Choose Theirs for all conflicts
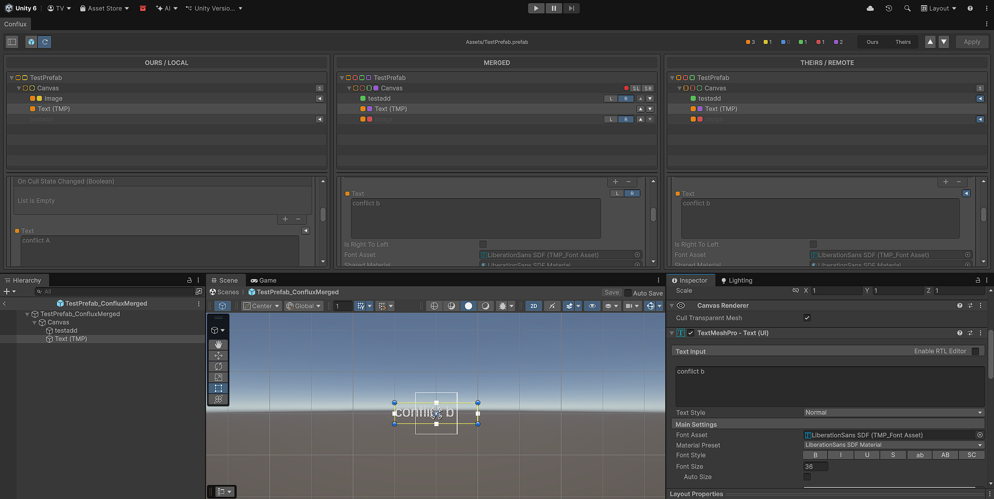Viewport: 994px width, 499px height. 903,42
